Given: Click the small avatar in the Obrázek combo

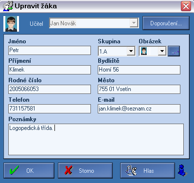Looking at the screenshot, I should click(144, 51).
